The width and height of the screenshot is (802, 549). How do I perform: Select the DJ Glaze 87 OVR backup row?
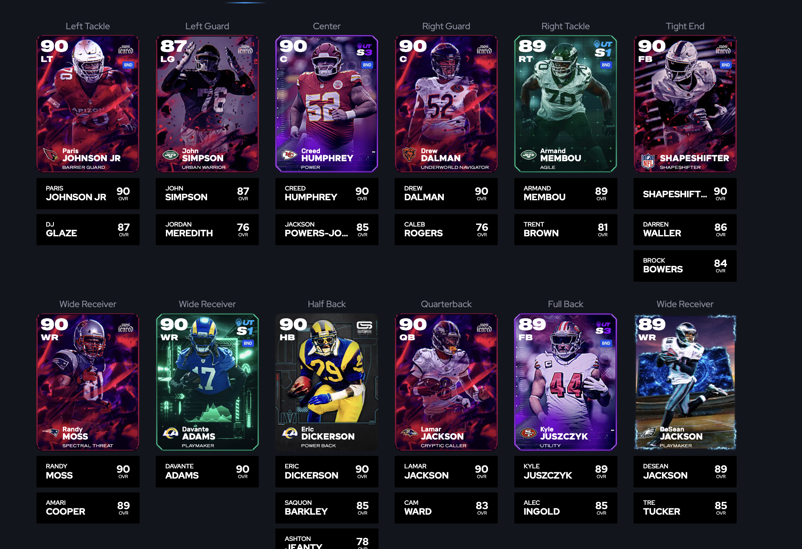click(88, 230)
